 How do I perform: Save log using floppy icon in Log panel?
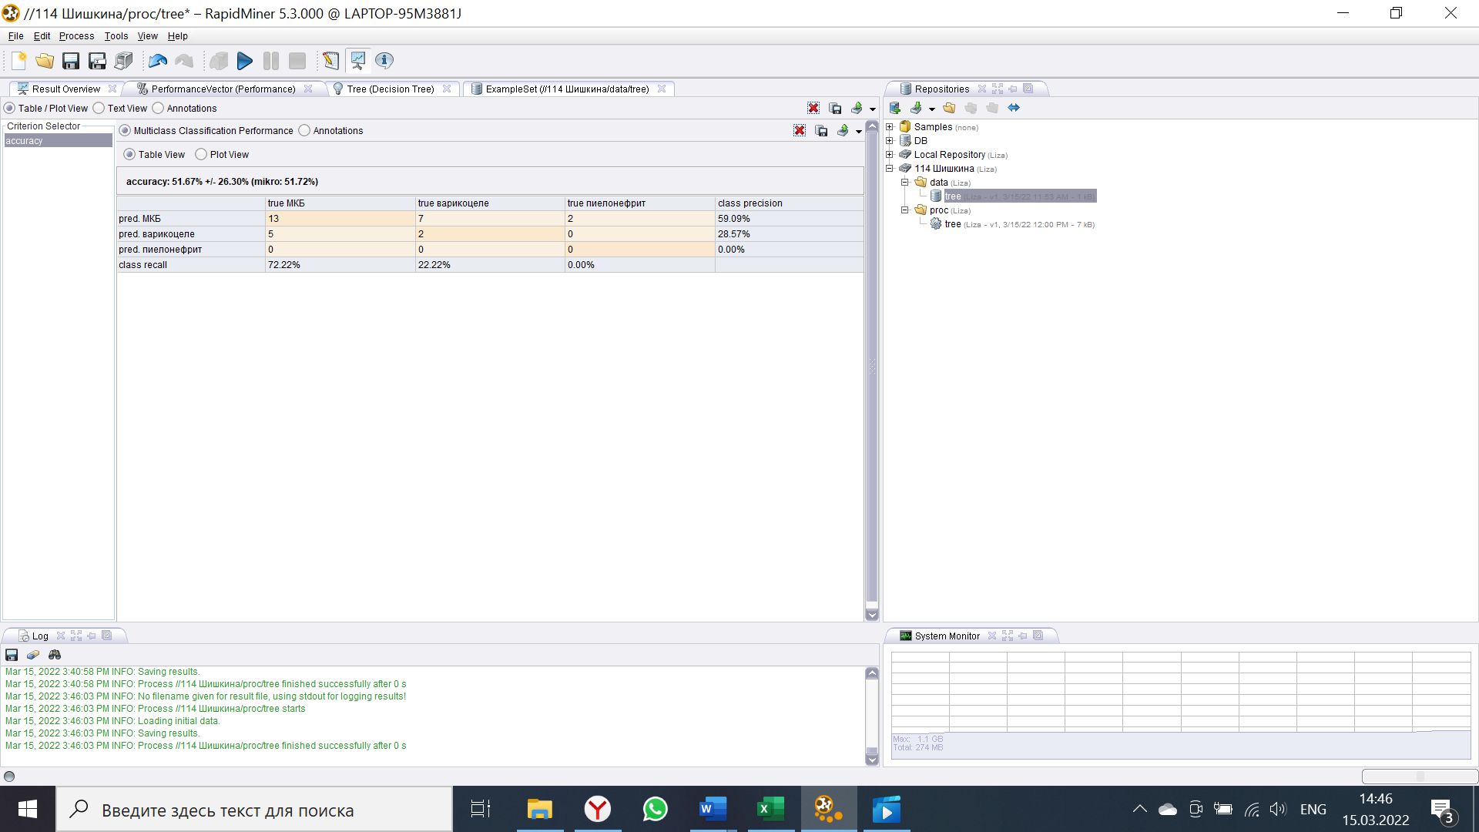click(12, 655)
